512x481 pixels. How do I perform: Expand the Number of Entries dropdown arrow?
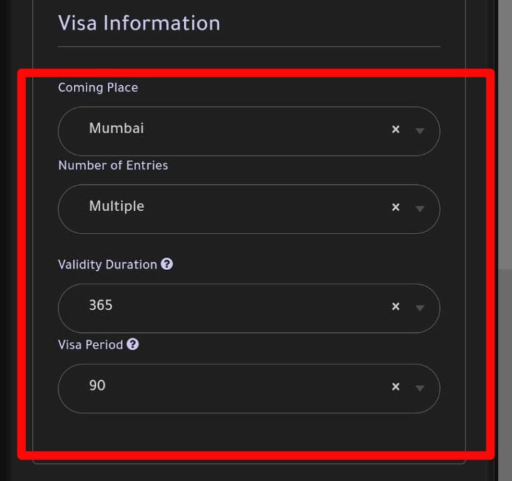pyautogui.click(x=419, y=209)
